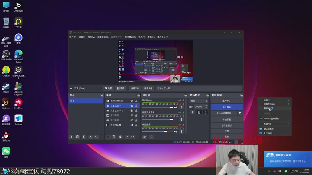
Task: Add a new scene with the plus icon in 场景 panel
Action: (x=72, y=137)
